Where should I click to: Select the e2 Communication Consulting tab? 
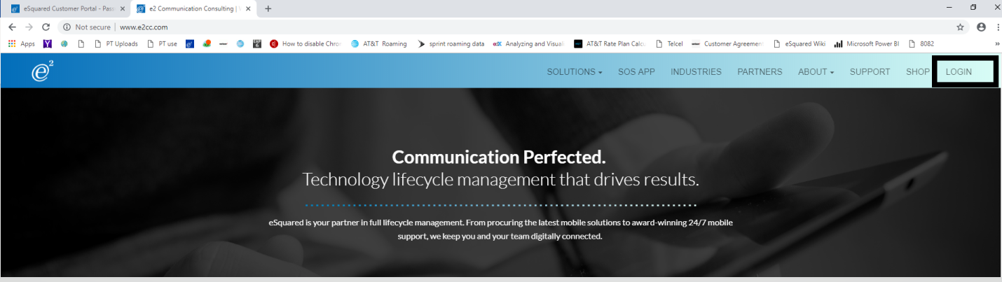(x=193, y=9)
